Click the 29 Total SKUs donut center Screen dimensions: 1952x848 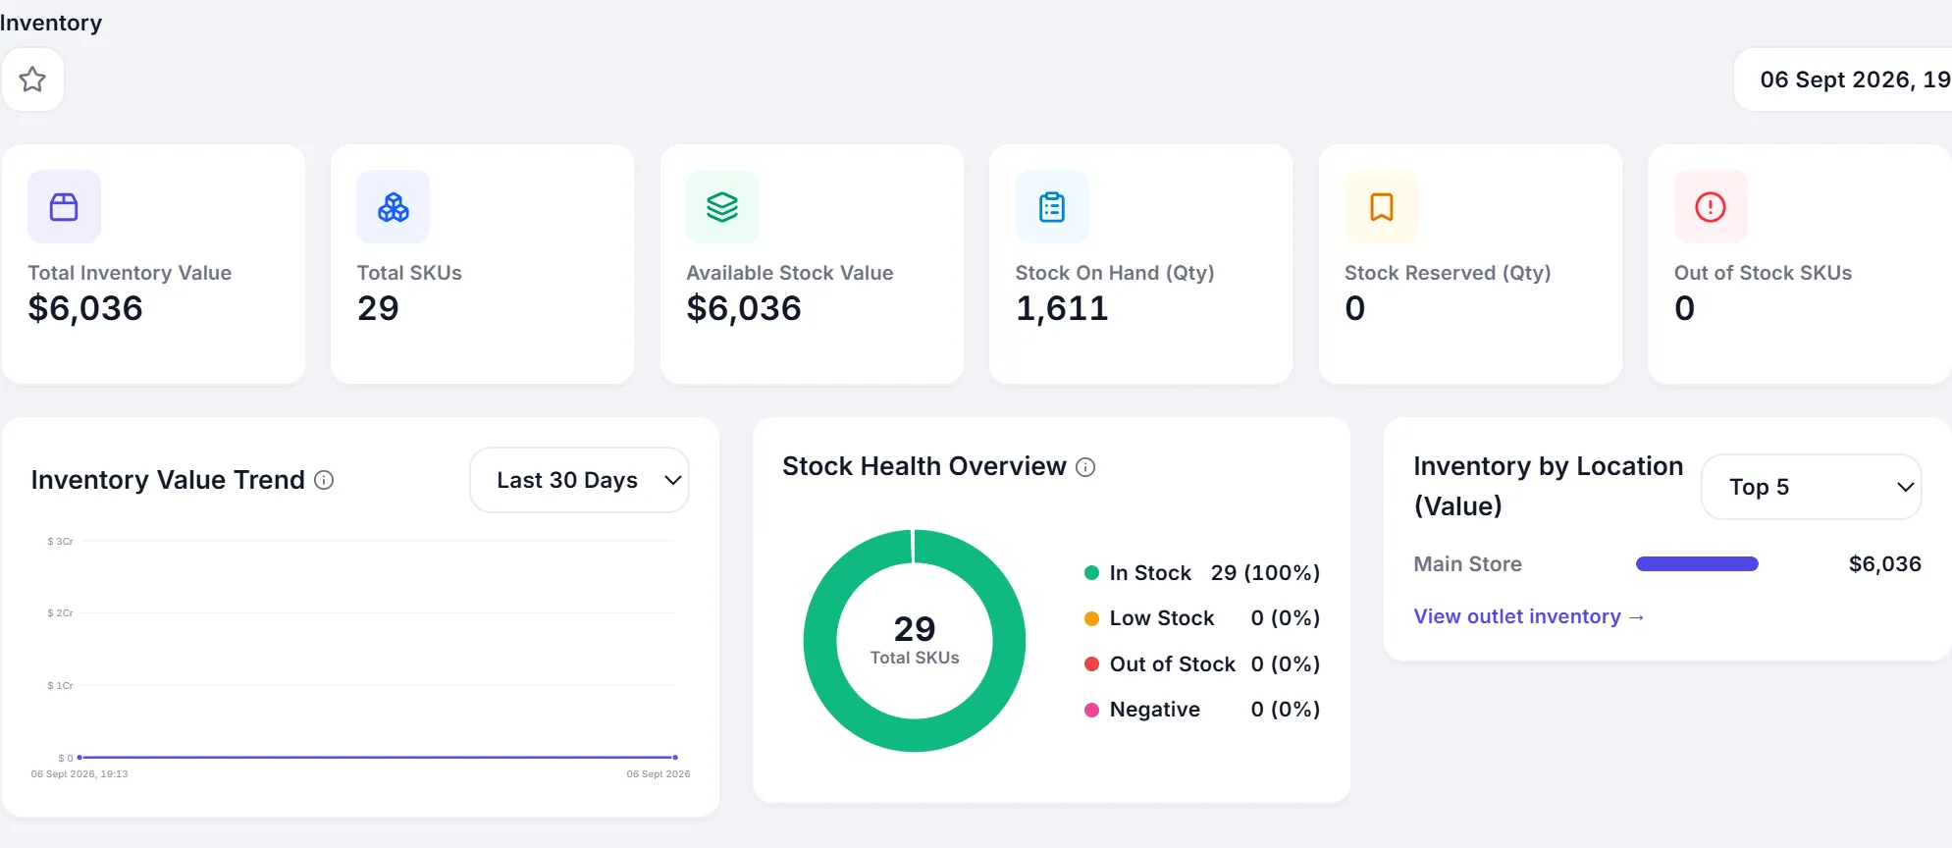pos(915,640)
